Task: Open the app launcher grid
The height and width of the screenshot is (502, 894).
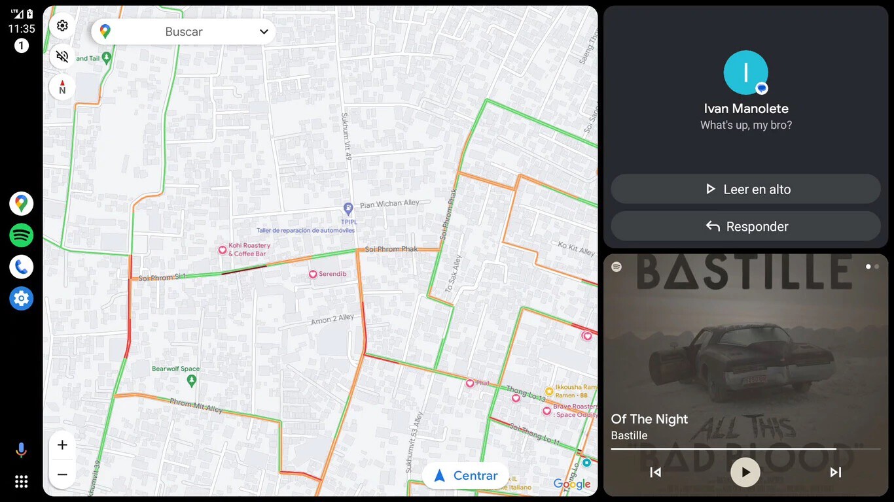Action: [21, 482]
